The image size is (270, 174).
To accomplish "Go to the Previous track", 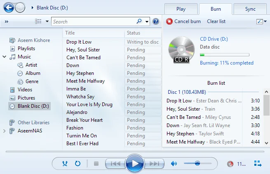I will (115, 164).
